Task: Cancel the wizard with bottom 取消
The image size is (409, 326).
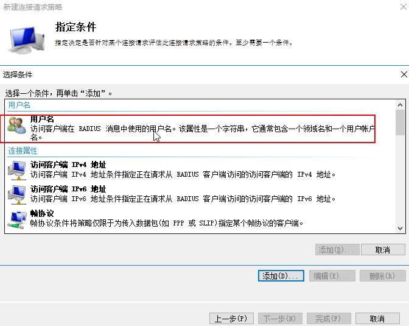Action: 377,319
